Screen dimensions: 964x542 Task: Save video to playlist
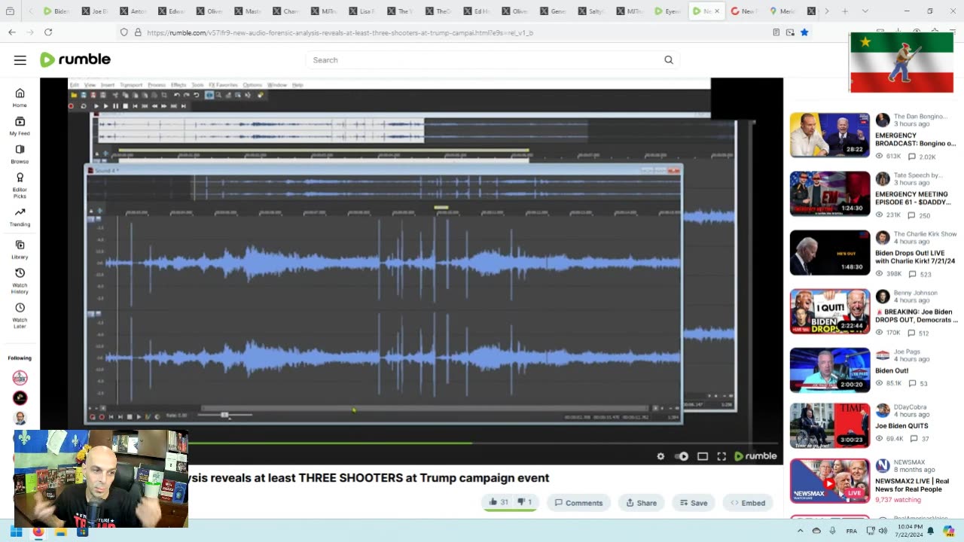694,503
